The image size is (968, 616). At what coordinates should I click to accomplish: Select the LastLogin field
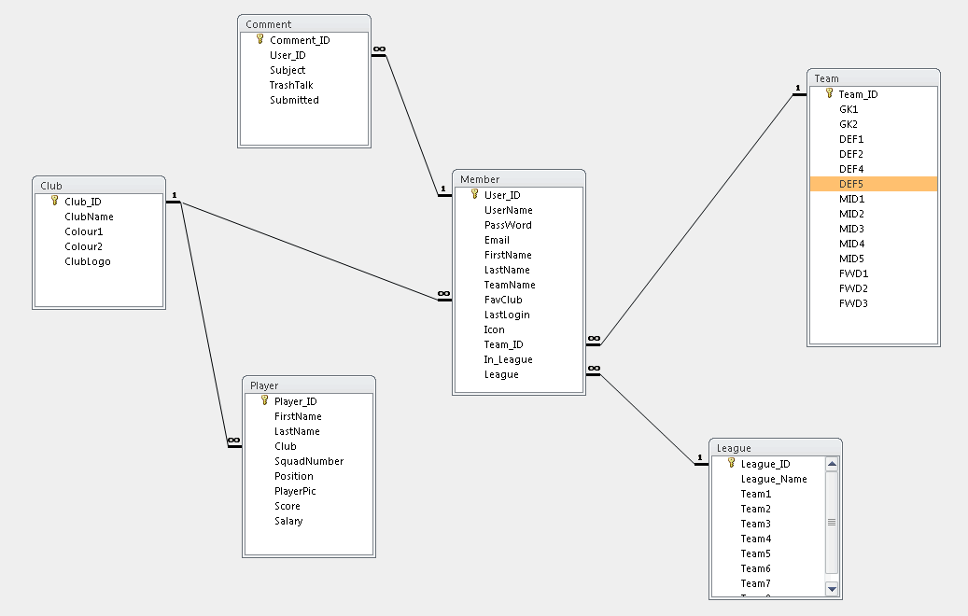click(507, 315)
